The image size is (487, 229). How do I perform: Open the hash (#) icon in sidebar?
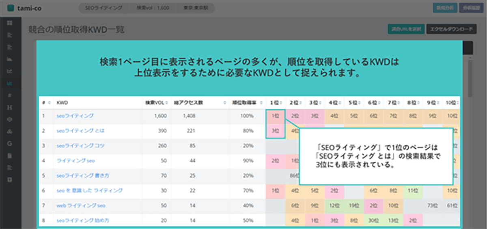(x=10, y=95)
